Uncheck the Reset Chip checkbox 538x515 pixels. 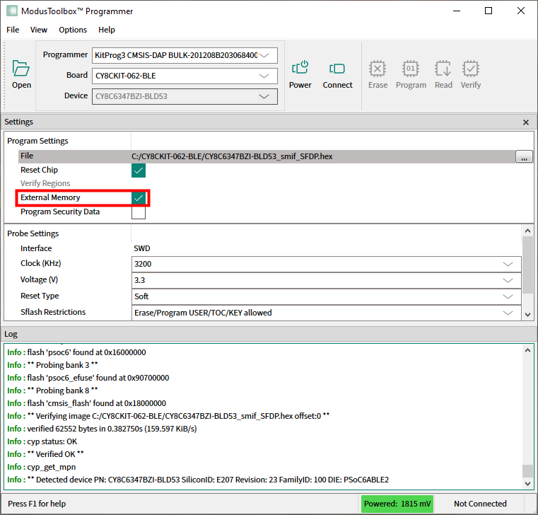(139, 170)
